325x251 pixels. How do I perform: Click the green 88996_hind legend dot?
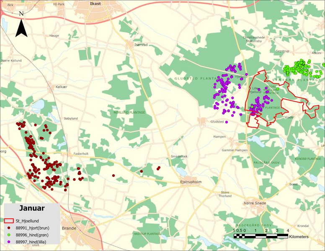[x=8, y=235]
